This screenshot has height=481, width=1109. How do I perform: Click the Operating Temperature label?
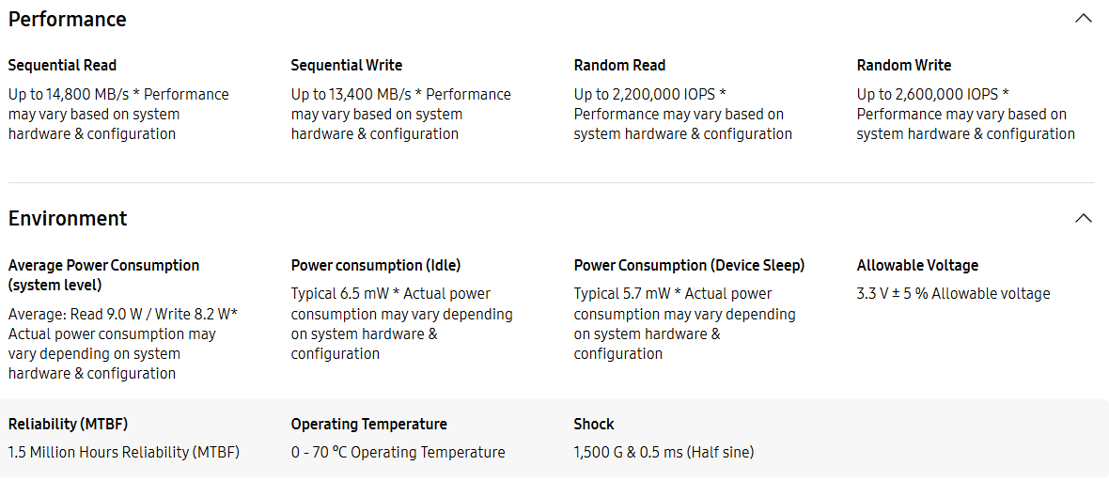[x=368, y=424]
